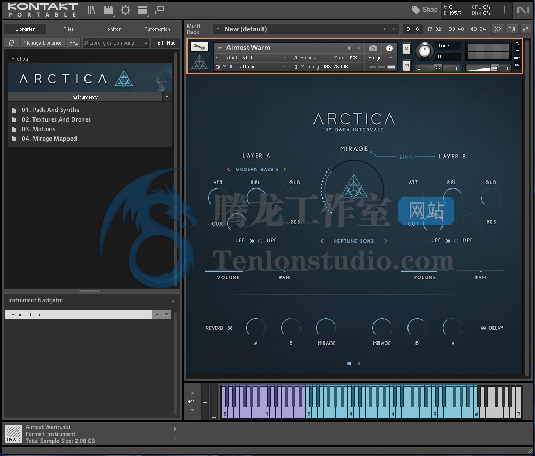Clear the library search field
Viewport: 535px width, 456px height.
[x=146, y=43]
